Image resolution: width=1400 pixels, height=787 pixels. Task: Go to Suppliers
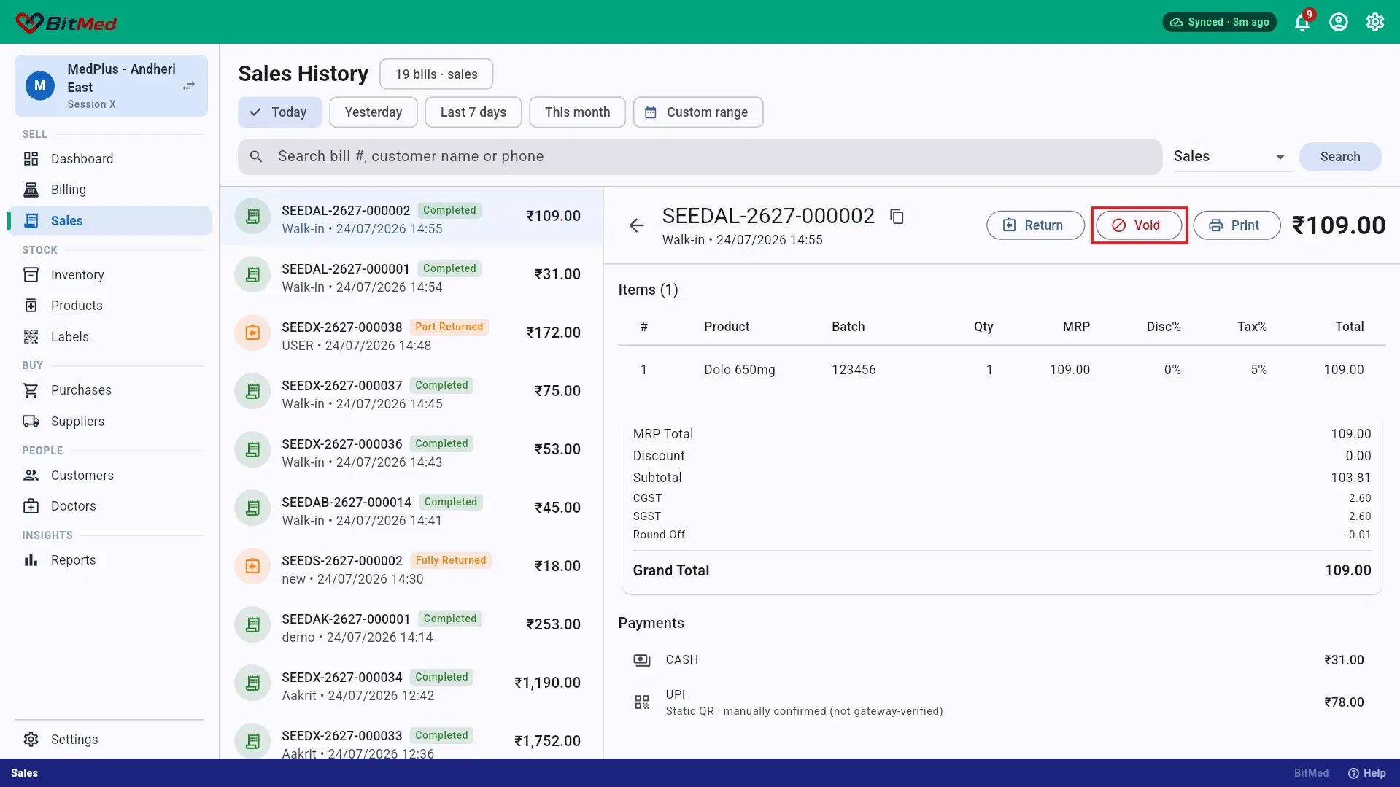109,422
